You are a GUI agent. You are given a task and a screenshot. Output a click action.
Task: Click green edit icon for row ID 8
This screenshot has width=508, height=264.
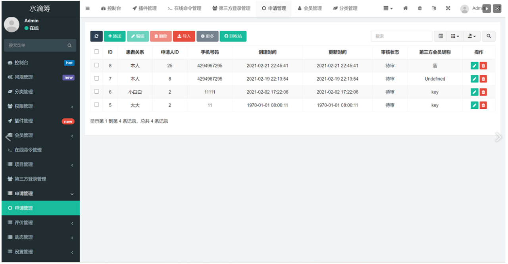coord(474,66)
